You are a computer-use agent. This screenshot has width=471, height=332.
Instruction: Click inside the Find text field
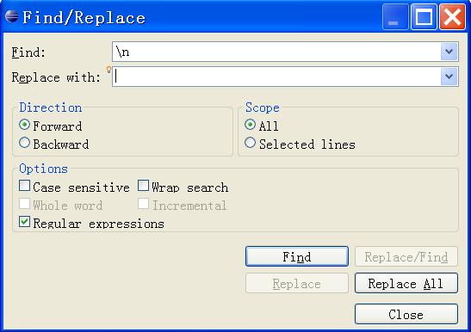pos(276,52)
